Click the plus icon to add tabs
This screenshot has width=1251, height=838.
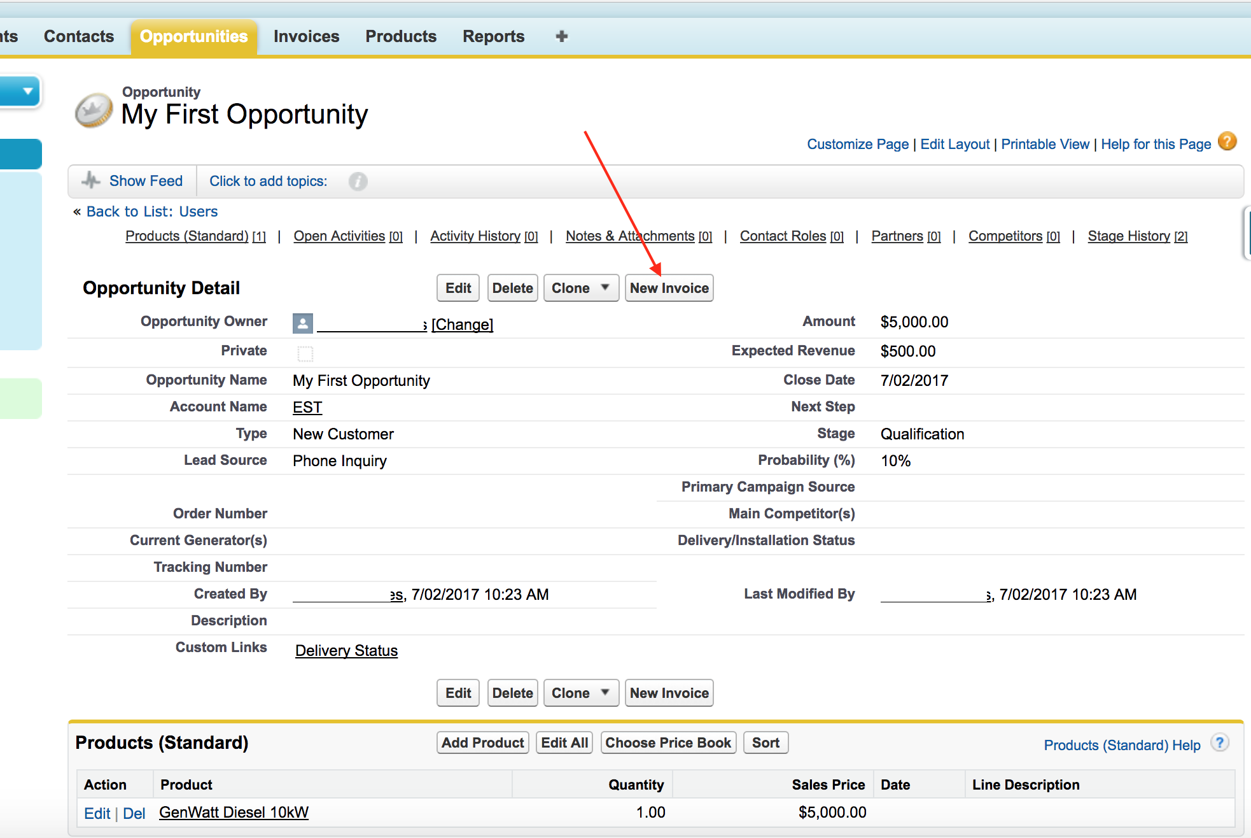tap(561, 36)
